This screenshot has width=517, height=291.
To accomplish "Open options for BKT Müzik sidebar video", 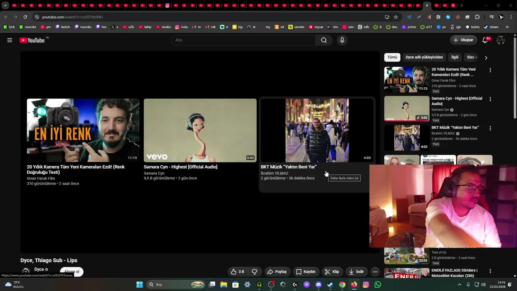I will (490, 128).
